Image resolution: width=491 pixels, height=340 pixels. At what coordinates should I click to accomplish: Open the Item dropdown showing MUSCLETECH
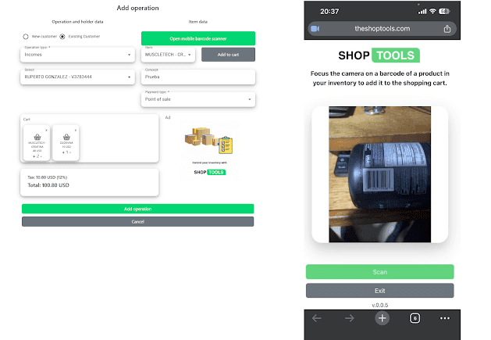(168, 55)
